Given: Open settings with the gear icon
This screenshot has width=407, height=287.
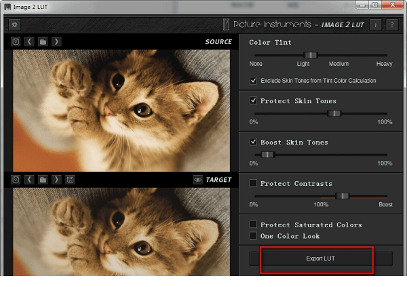Looking at the screenshot, I should (14, 24).
